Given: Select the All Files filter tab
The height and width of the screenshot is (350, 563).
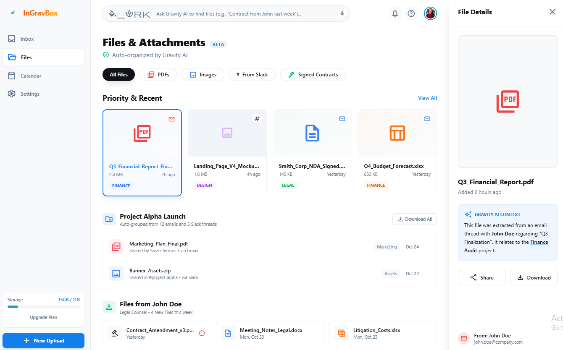Looking at the screenshot, I should (118, 75).
